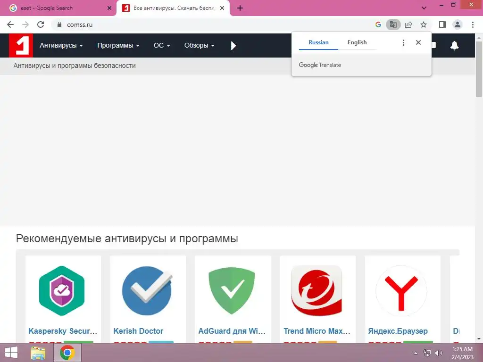This screenshot has height=362, width=483.
Task: Select the Russian tab in Translate popup
Action: pos(318,42)
